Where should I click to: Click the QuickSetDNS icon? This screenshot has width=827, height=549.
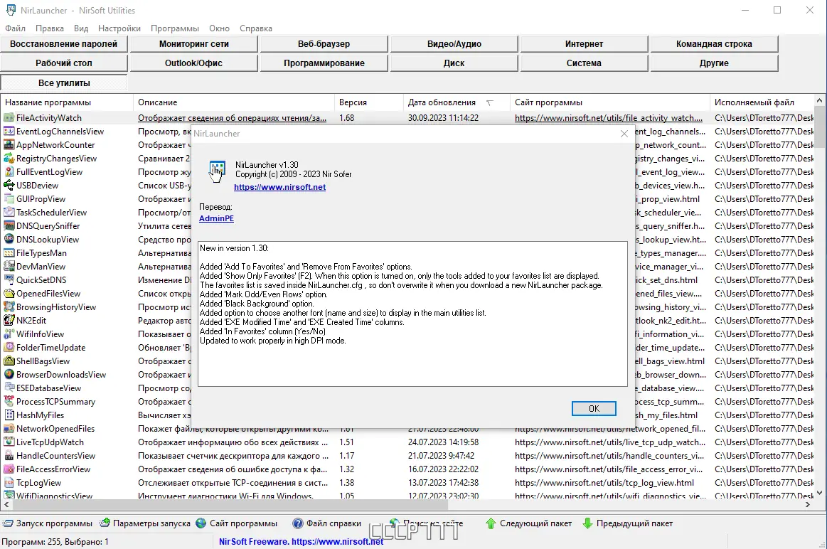[9, 280]
